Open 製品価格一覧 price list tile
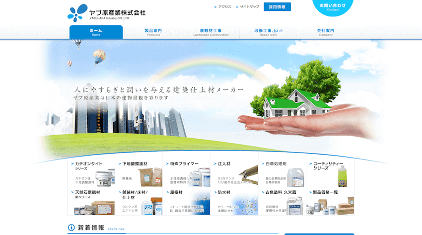Viewport: 422px width, 235px height. (x=330, y=201)
